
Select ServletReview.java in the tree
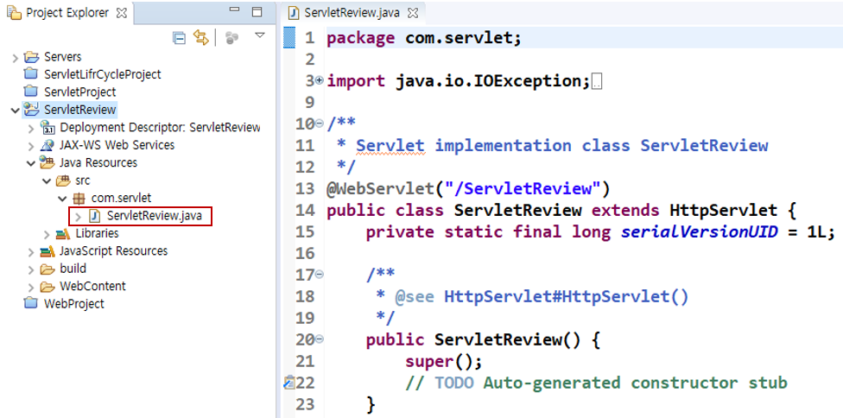(x=155, y=216)
